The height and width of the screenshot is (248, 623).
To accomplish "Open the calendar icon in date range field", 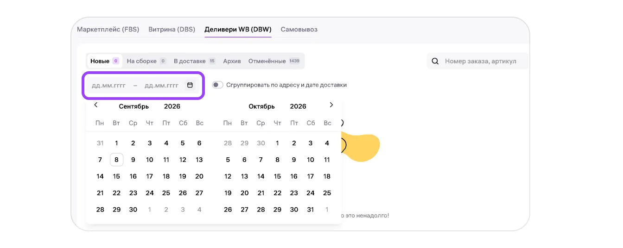I will point(190,85).
